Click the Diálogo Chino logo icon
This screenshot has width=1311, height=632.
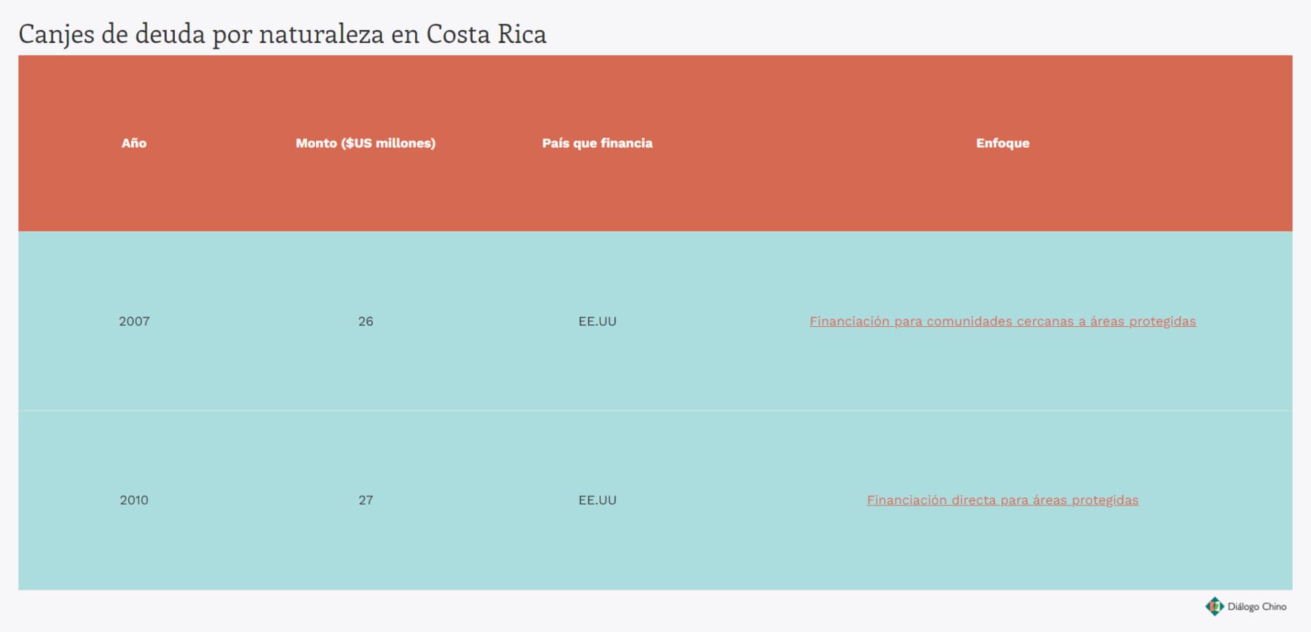(1214, 607)
